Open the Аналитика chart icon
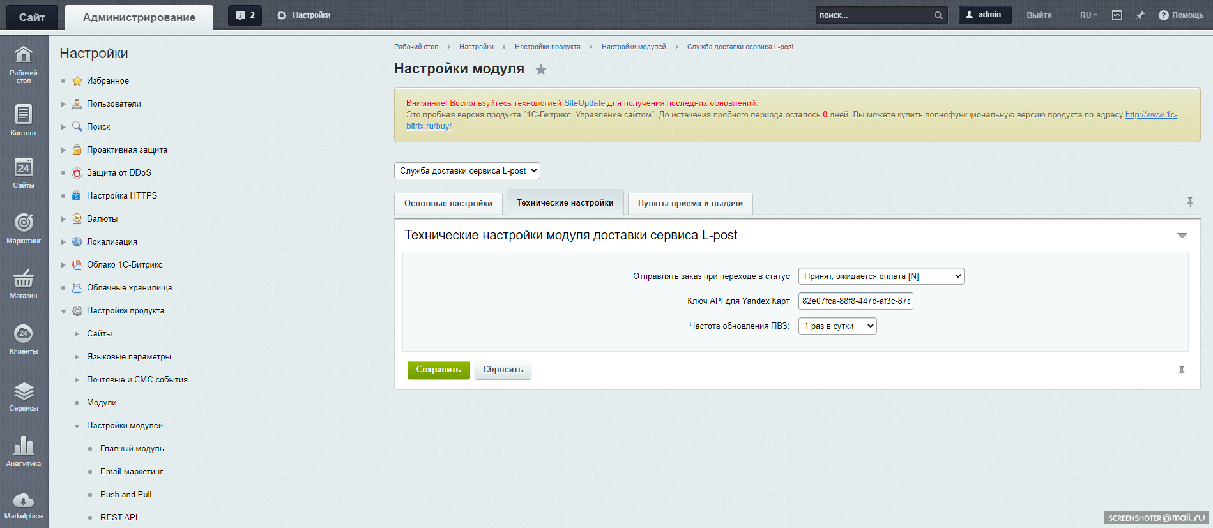 point(24,446)
